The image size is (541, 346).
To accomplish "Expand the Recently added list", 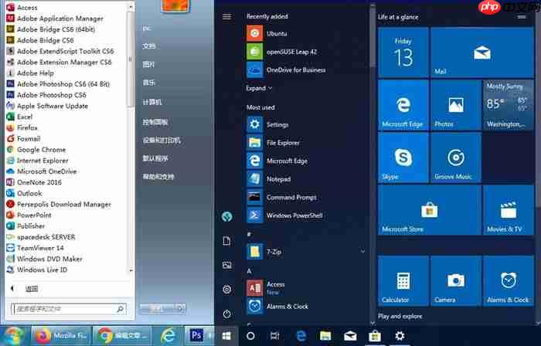I will click(259, 88).
